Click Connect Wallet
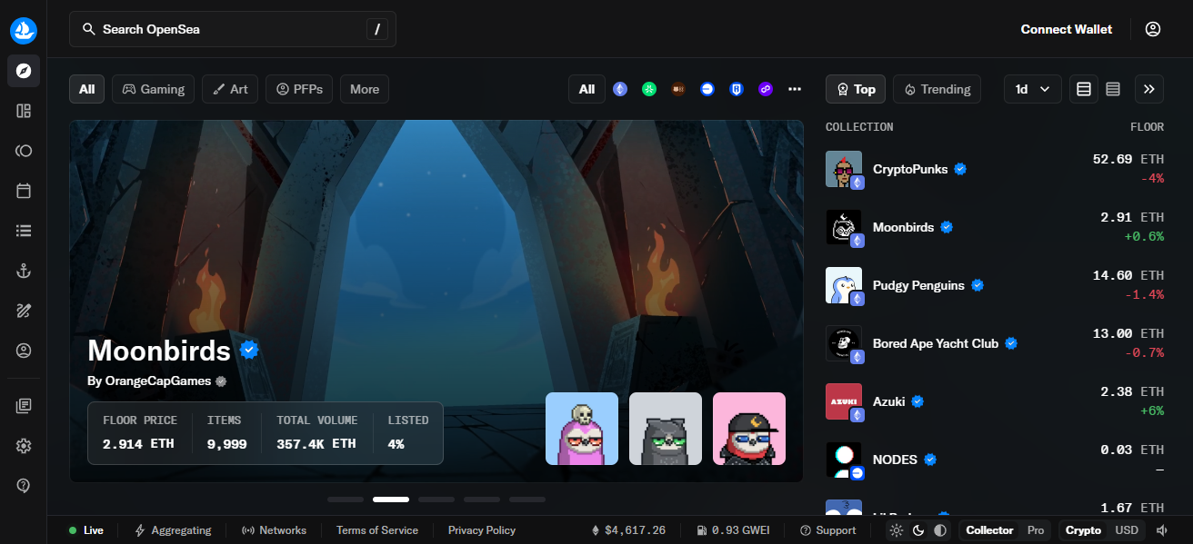Viewport: 1193px width, 544px height. click(1066, 29)
